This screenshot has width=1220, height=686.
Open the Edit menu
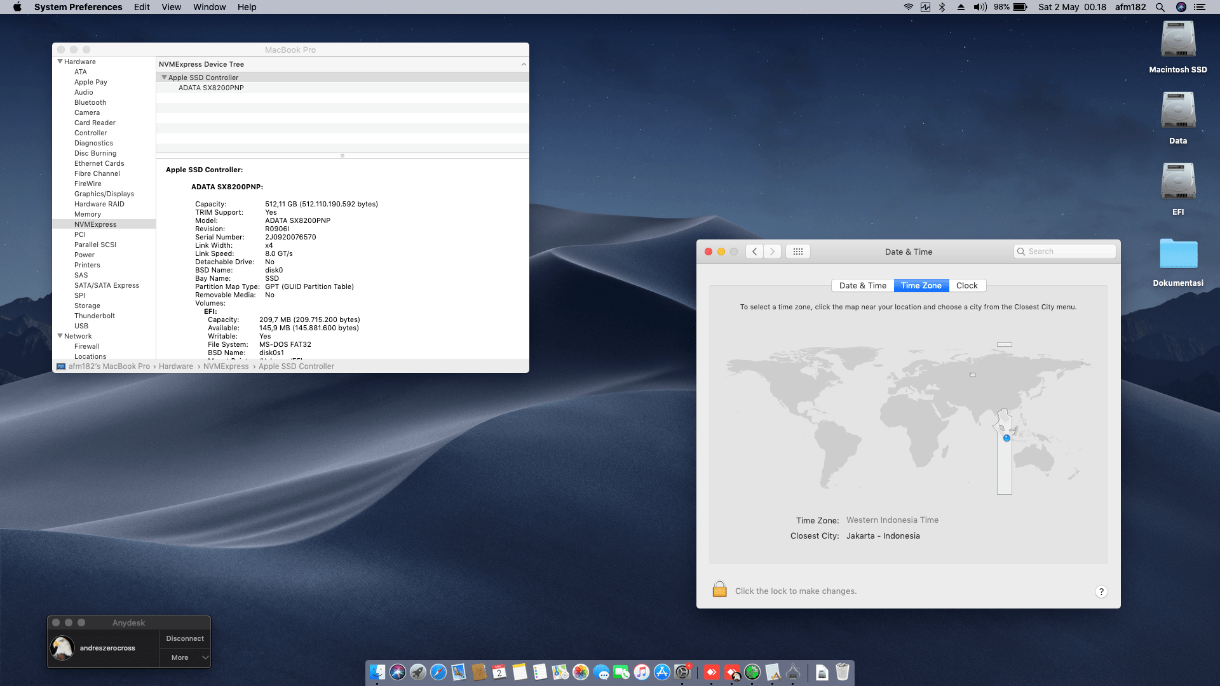click(x=142, y=7)
